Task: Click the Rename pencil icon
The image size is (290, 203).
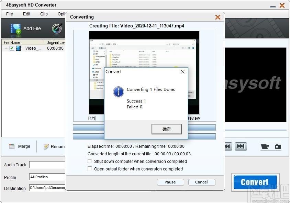Action: [46, 146]
